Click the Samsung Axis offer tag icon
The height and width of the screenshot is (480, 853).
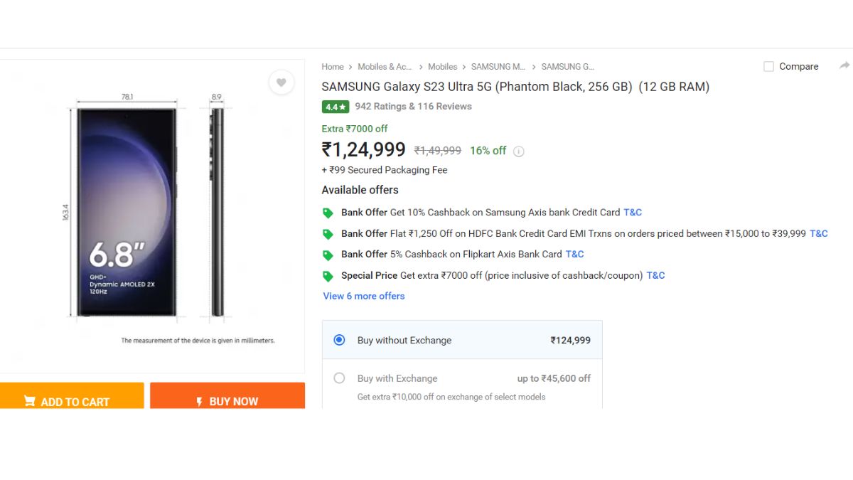click(328, 213)
